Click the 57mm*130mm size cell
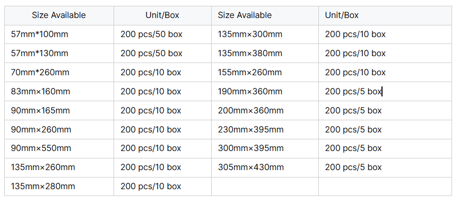This screenshot has width=460, height=204. [59, 54]
